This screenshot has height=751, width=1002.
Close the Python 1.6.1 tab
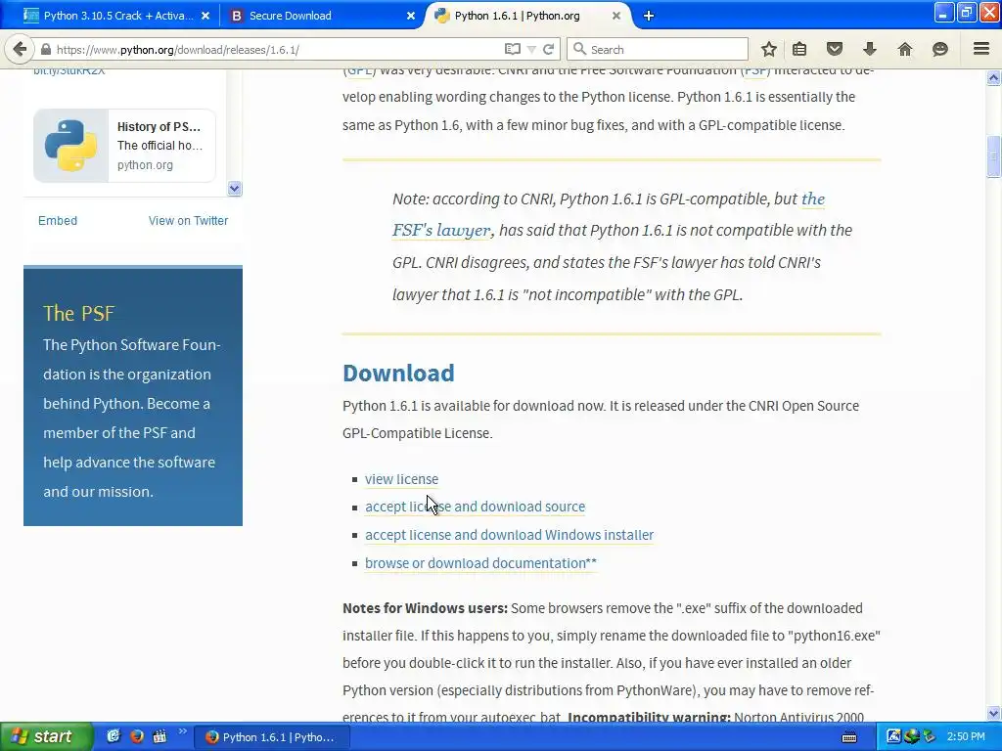coord(616,16)
